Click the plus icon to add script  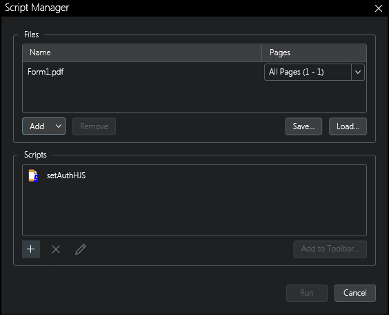(x=31, y=249)
